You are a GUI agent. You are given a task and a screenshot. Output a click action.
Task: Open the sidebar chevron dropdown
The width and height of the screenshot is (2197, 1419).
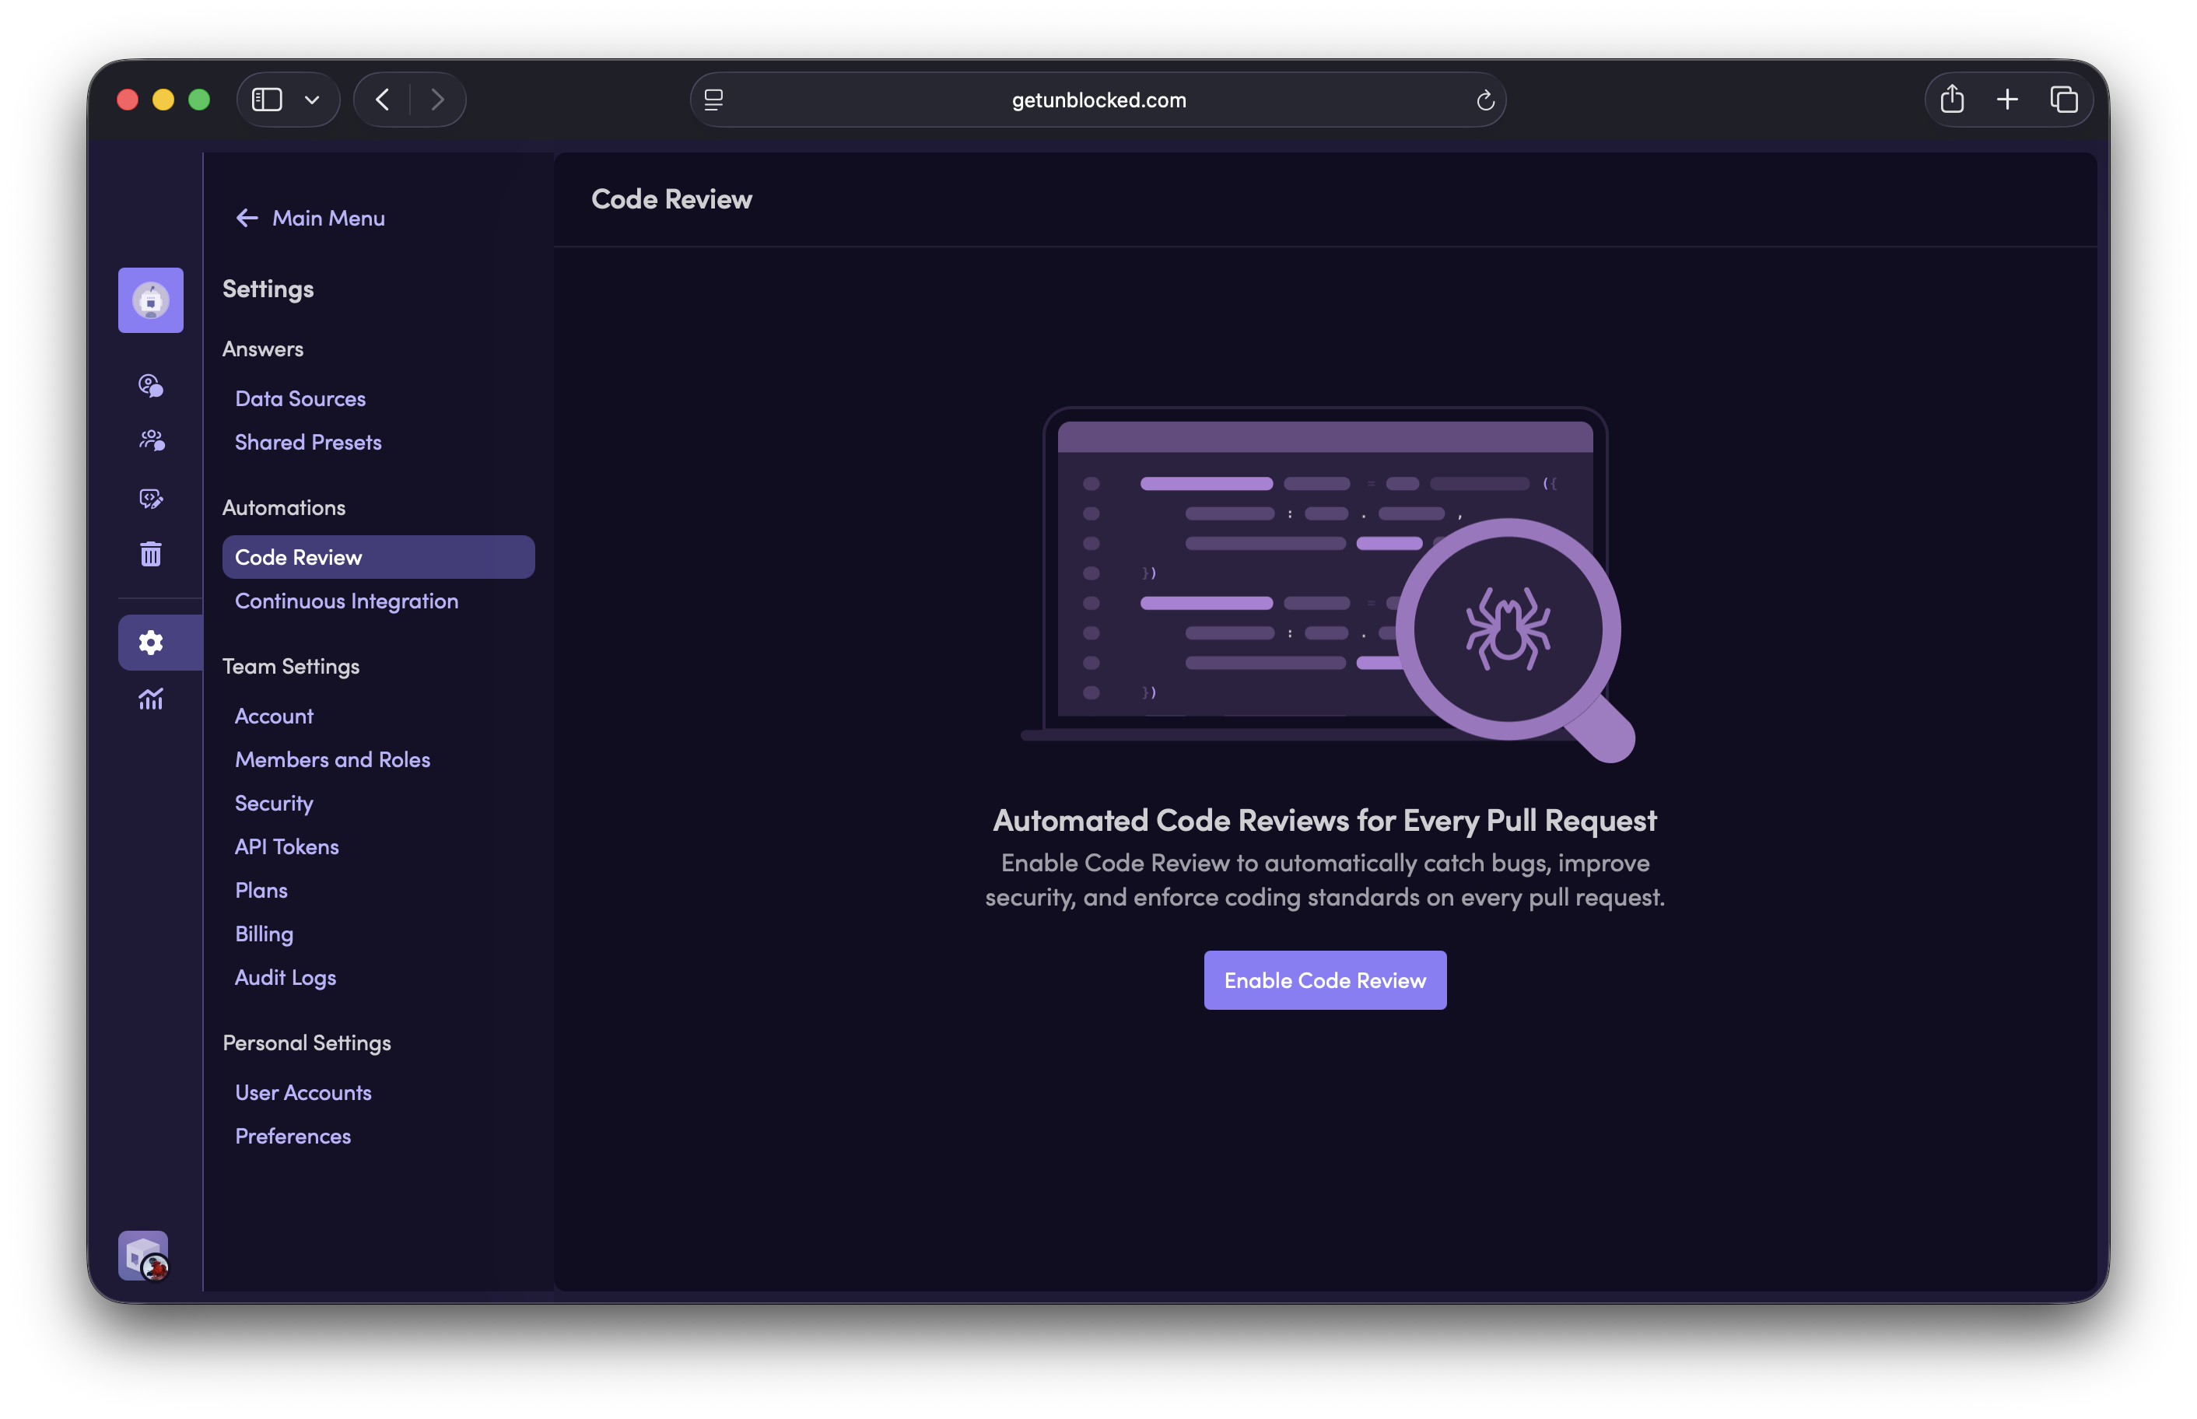pos(310,100)
